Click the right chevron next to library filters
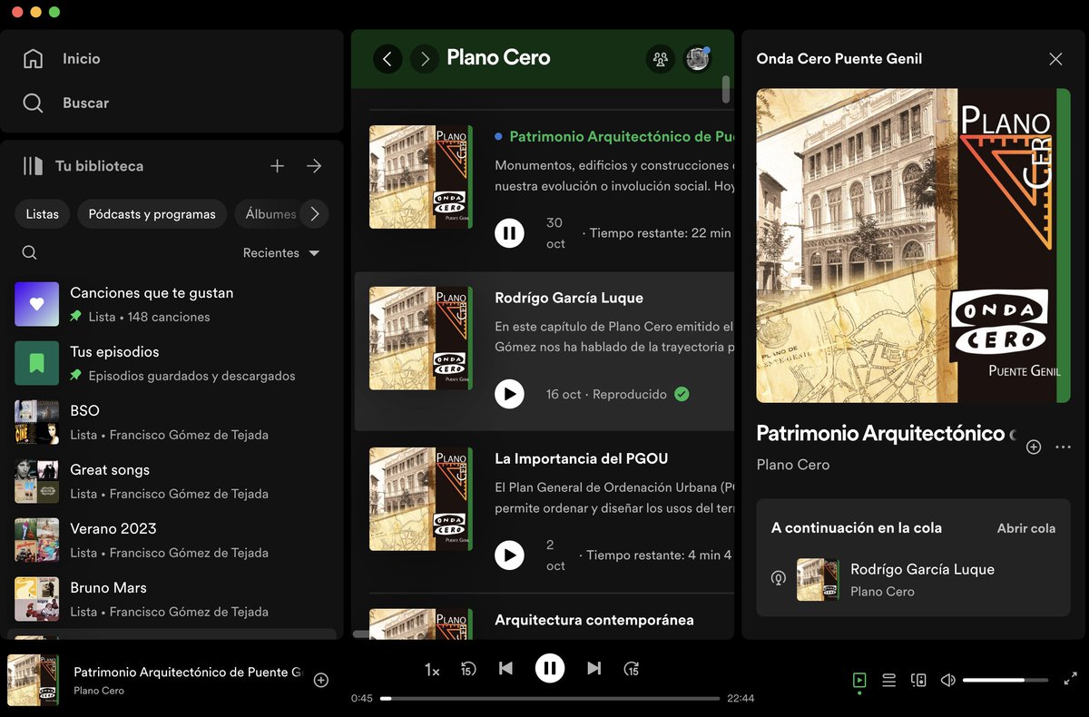The image size is (1089, 717). tap(316, 213)
